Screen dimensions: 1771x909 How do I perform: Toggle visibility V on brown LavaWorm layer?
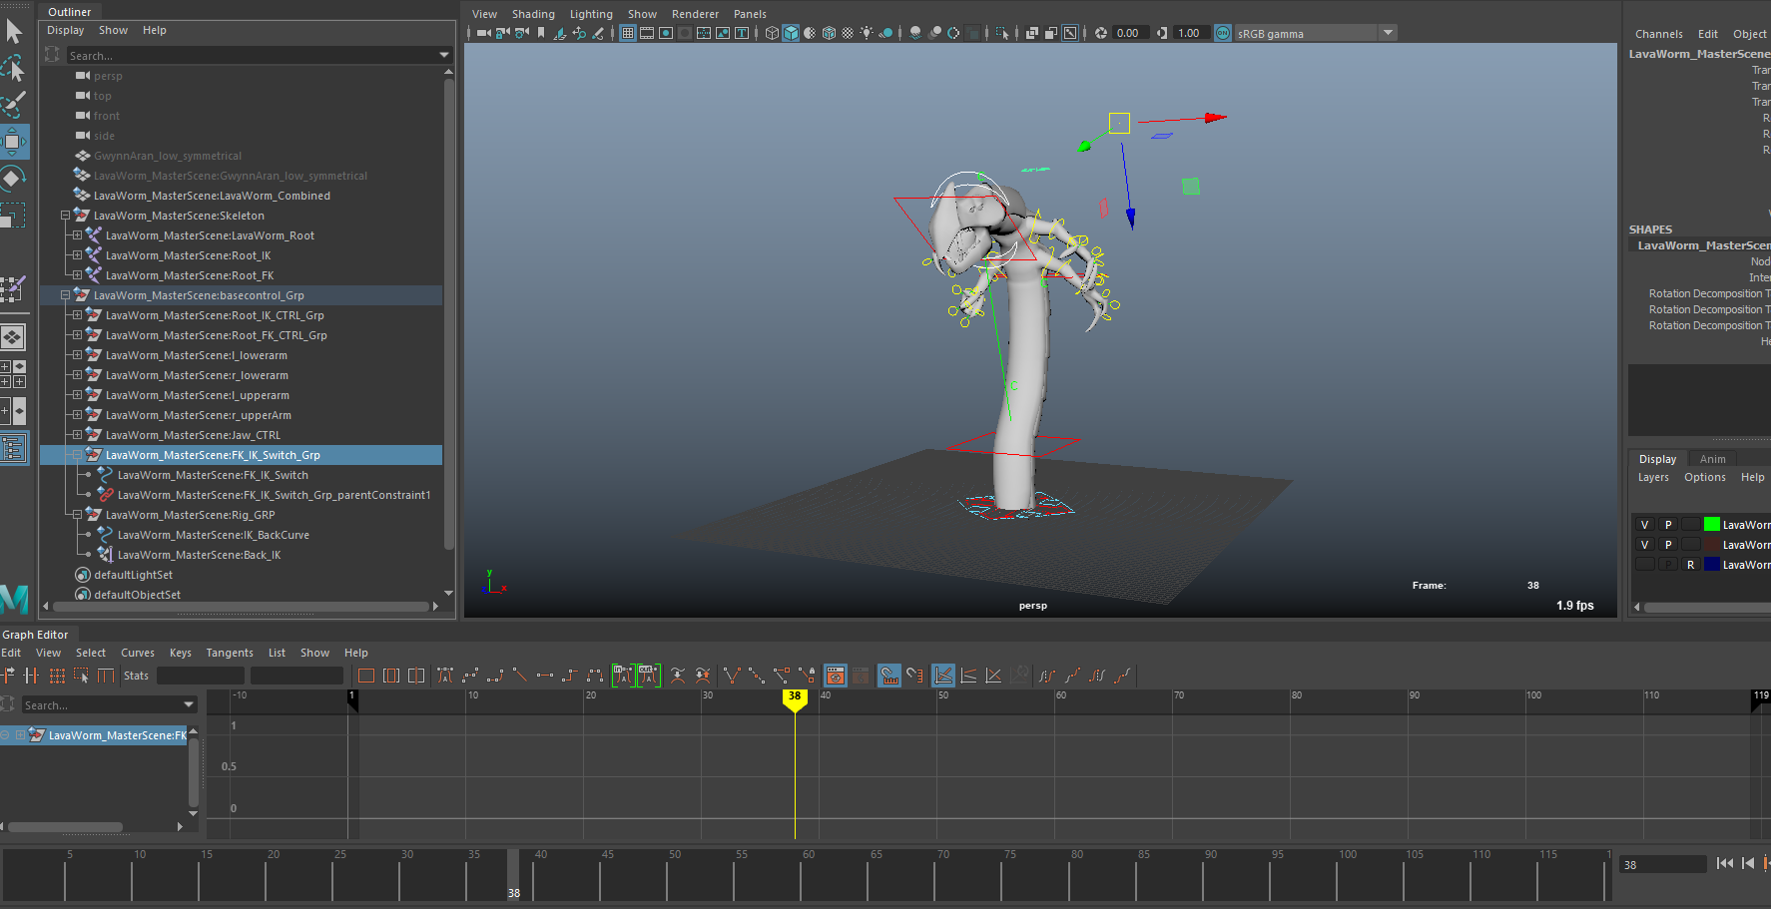tap(1645, 545)
